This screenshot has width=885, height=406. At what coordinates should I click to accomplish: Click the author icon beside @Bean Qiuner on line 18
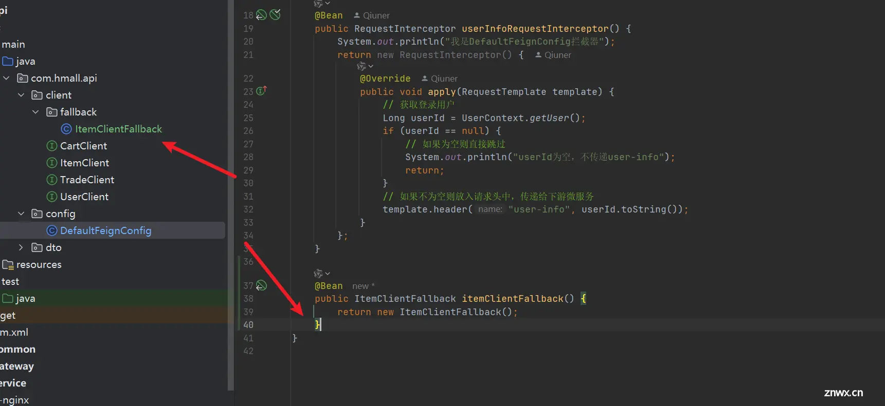pyautogui.click(x=357, y=15)
